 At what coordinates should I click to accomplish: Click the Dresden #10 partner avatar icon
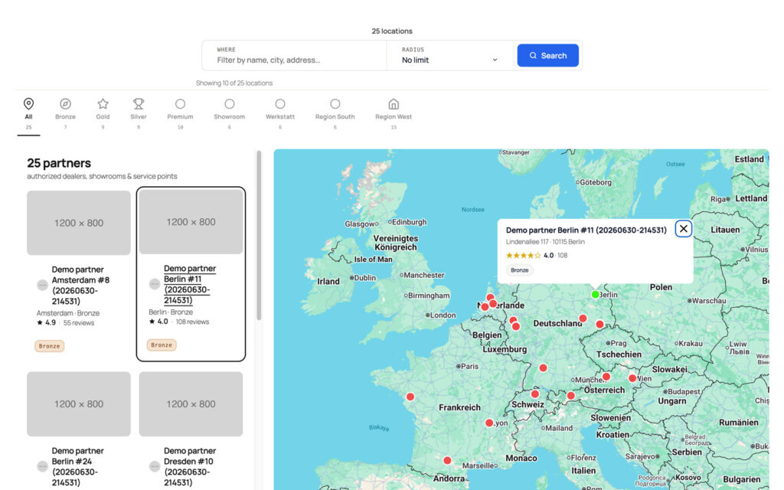(x=155, y=466)
